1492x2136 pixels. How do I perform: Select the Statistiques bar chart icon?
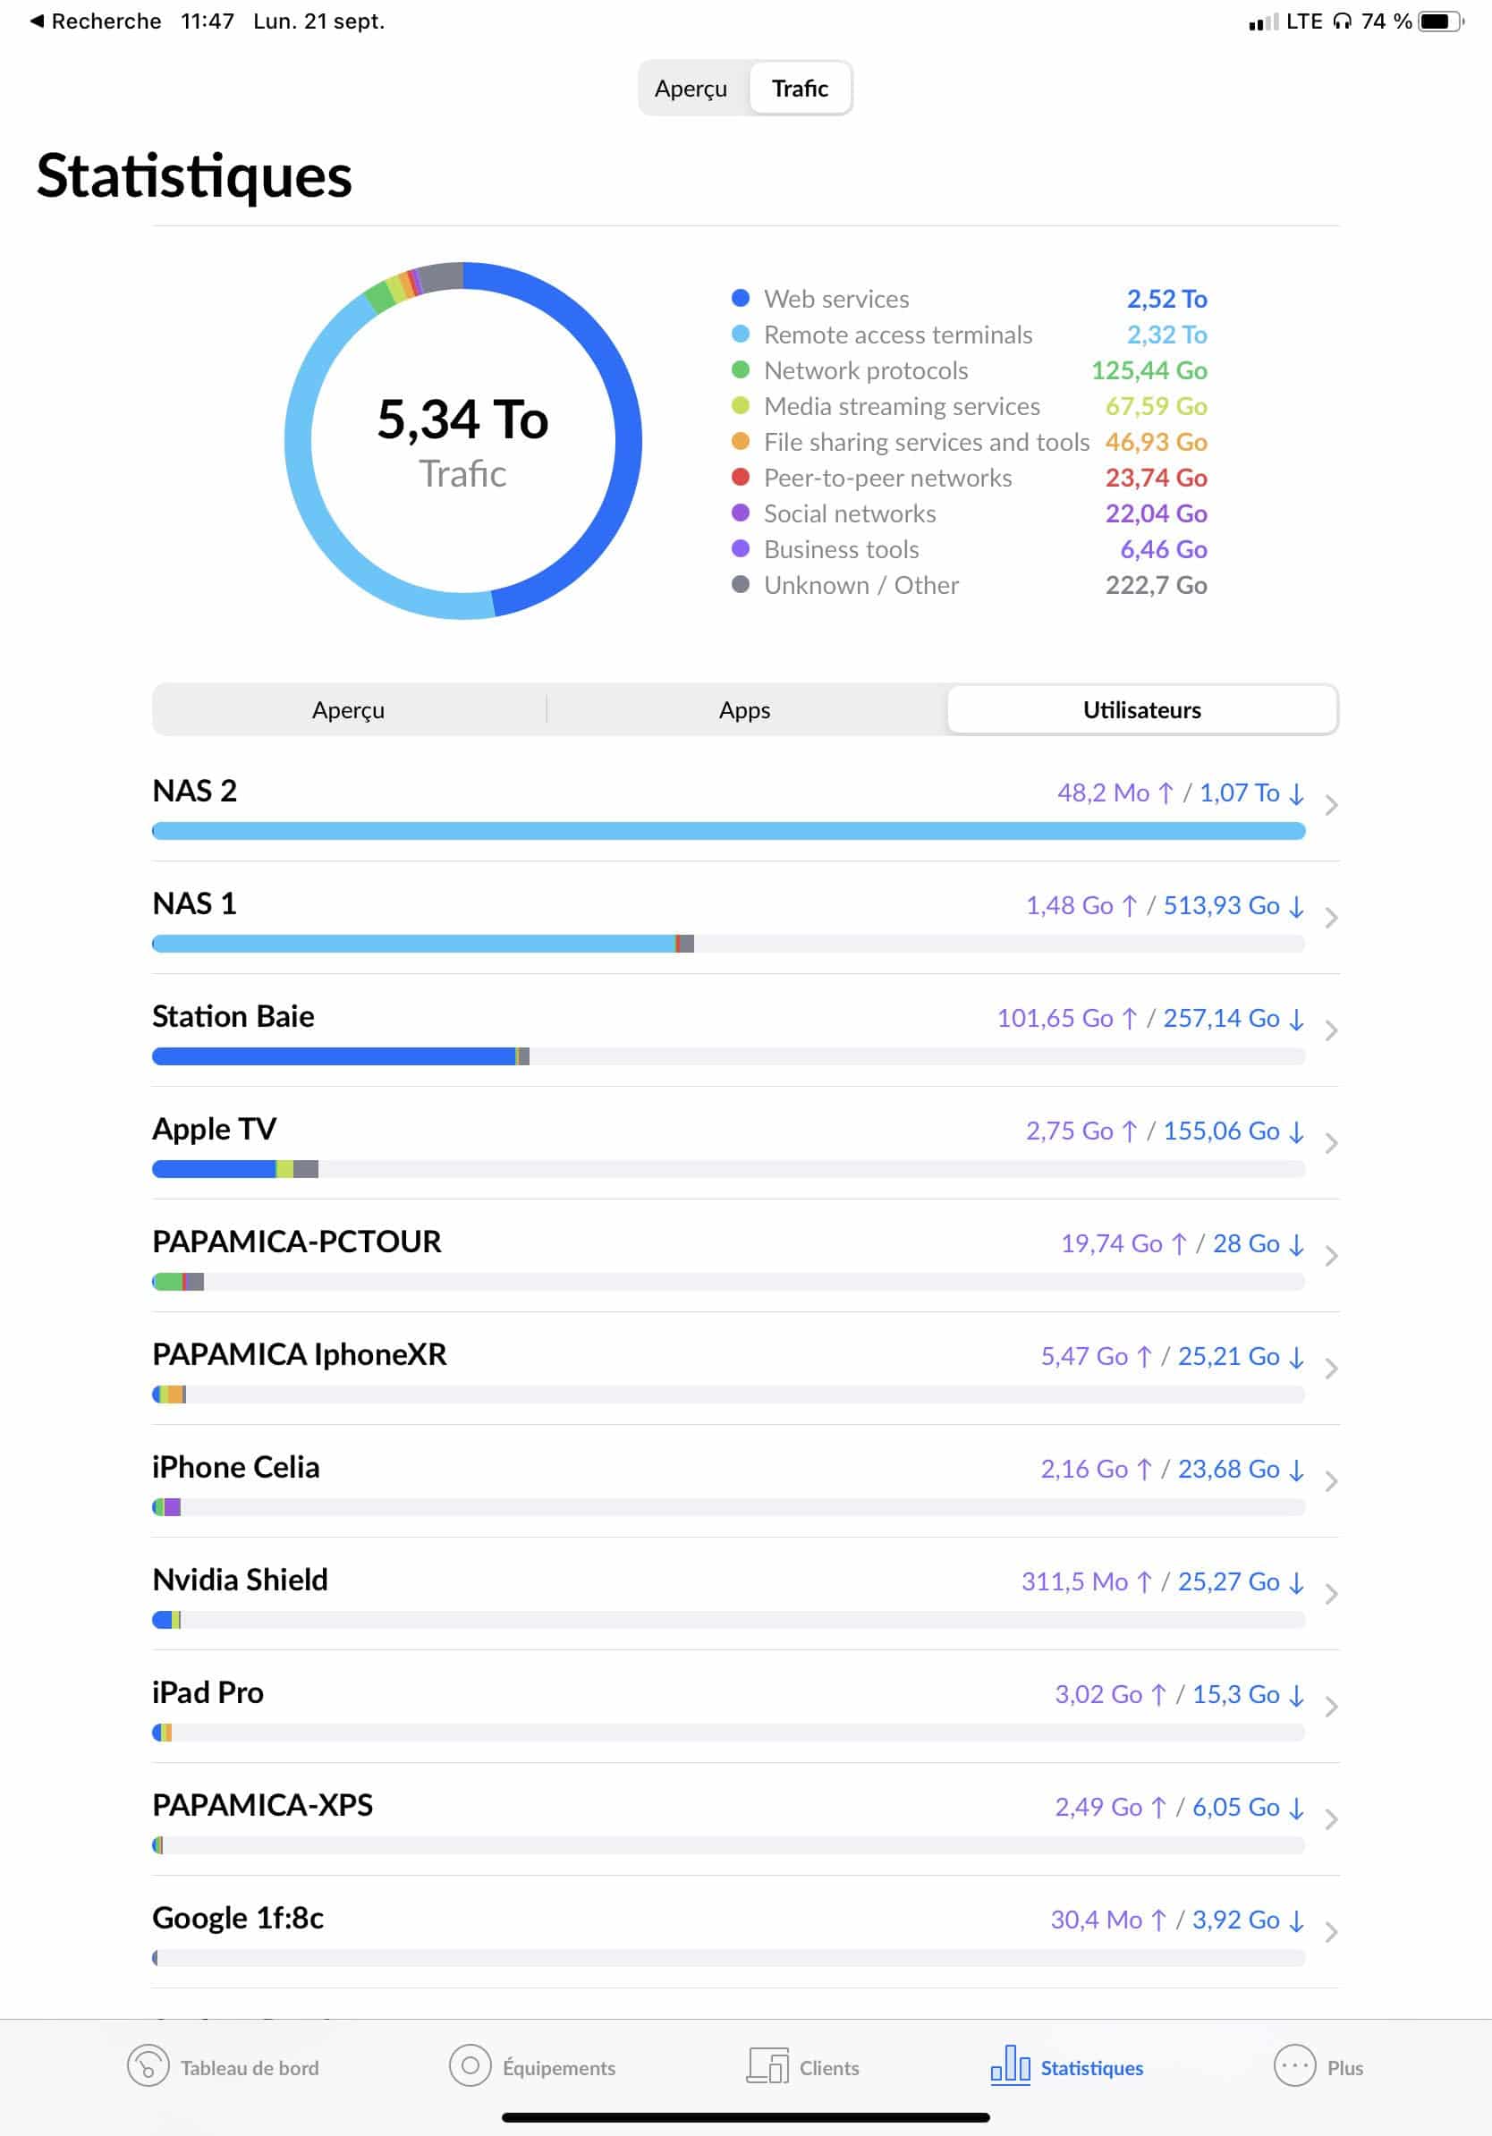1010,2066
